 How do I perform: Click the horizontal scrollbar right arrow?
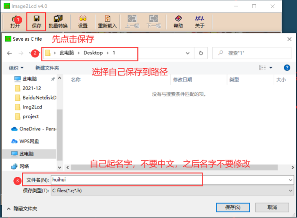pyautogui.click(x=293, y=167)
